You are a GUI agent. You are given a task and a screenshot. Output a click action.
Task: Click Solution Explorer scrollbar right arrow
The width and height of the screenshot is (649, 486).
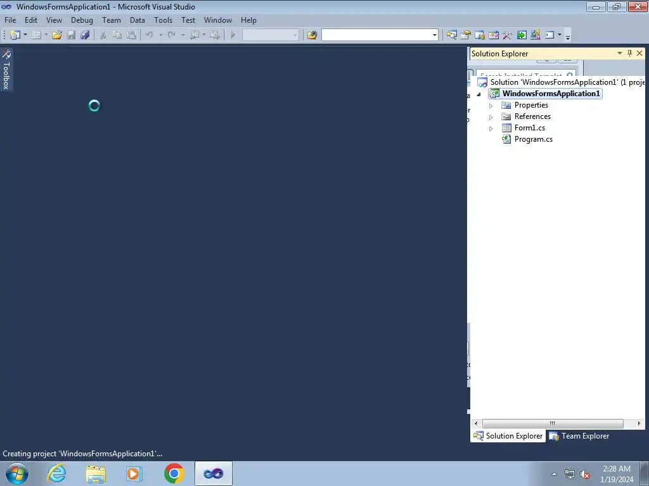[x=639, y=423]
